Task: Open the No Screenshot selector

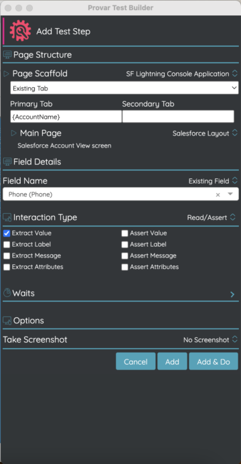Action: click(x=210, y=340)
